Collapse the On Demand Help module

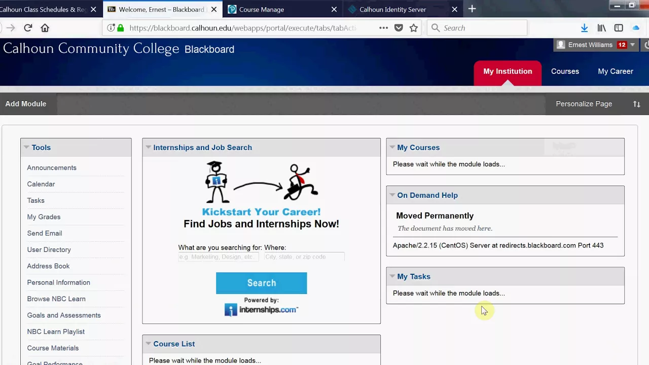click(x=392, y=195)
